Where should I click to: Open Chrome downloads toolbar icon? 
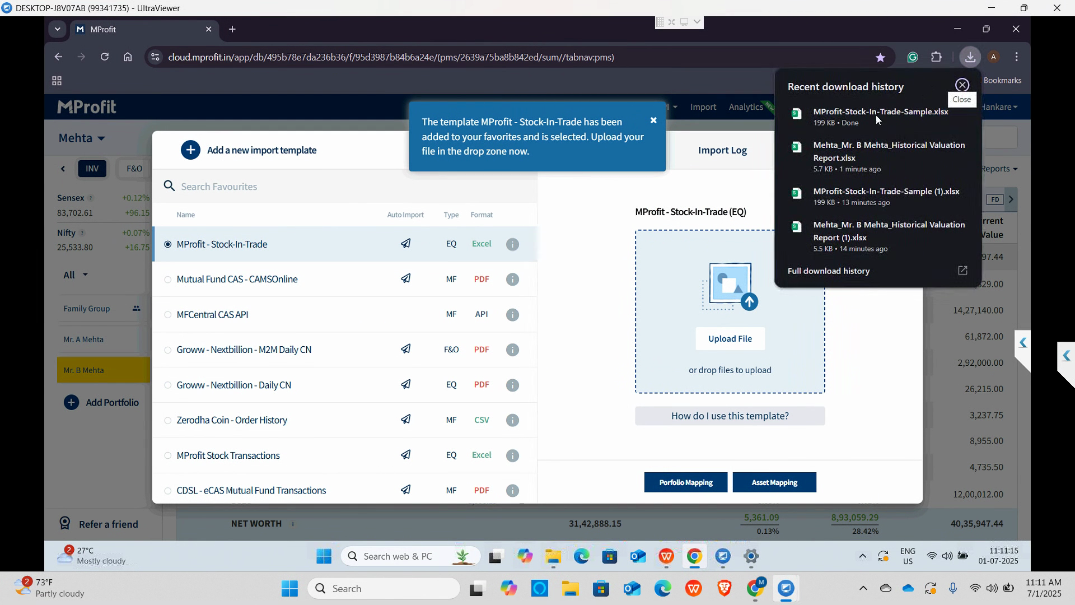[970, 57]
